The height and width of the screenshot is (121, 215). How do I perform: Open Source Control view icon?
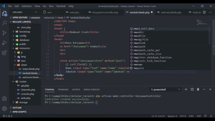click(4, 33)
